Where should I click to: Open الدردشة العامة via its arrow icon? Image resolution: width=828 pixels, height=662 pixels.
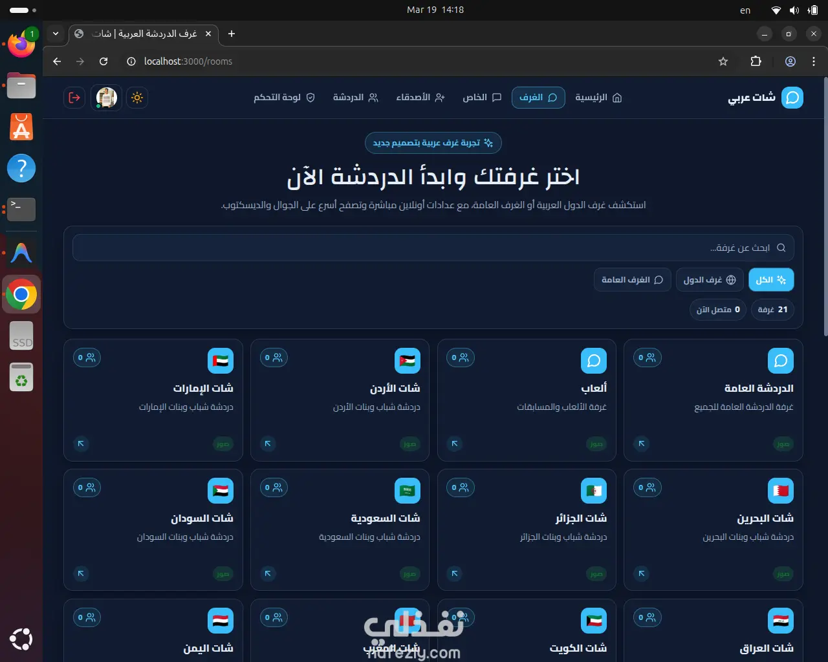tap(642, 443)
